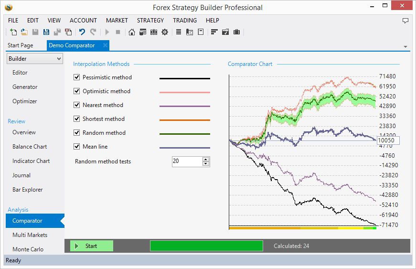Click the horizontal lines list icon
The height and width of the screenshot is (269, 416).
coord(179,32)
